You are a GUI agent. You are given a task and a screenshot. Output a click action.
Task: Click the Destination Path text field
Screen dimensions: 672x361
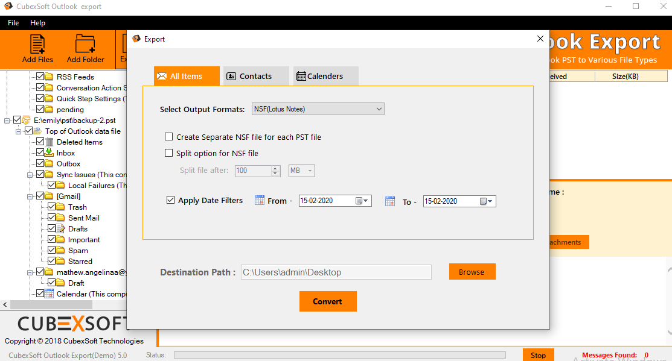[x=336, y=272]
